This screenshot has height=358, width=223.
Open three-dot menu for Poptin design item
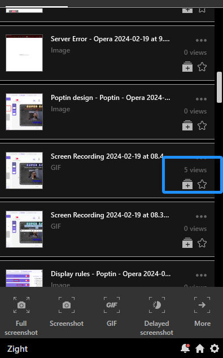[x=201, y=99]
